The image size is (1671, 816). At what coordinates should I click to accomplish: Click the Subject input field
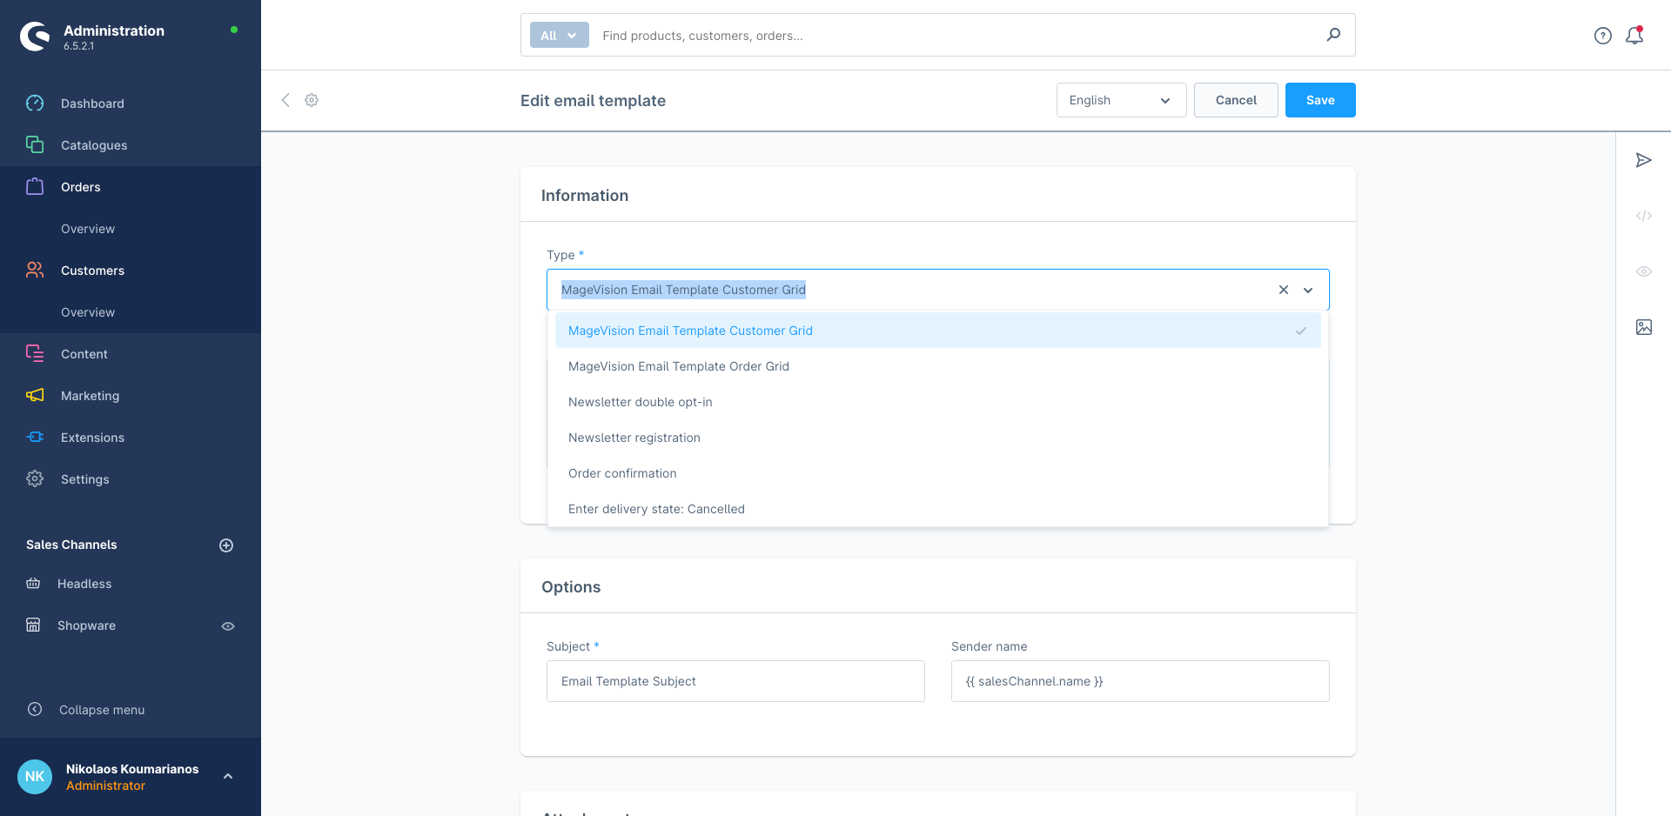pos(735,681)
